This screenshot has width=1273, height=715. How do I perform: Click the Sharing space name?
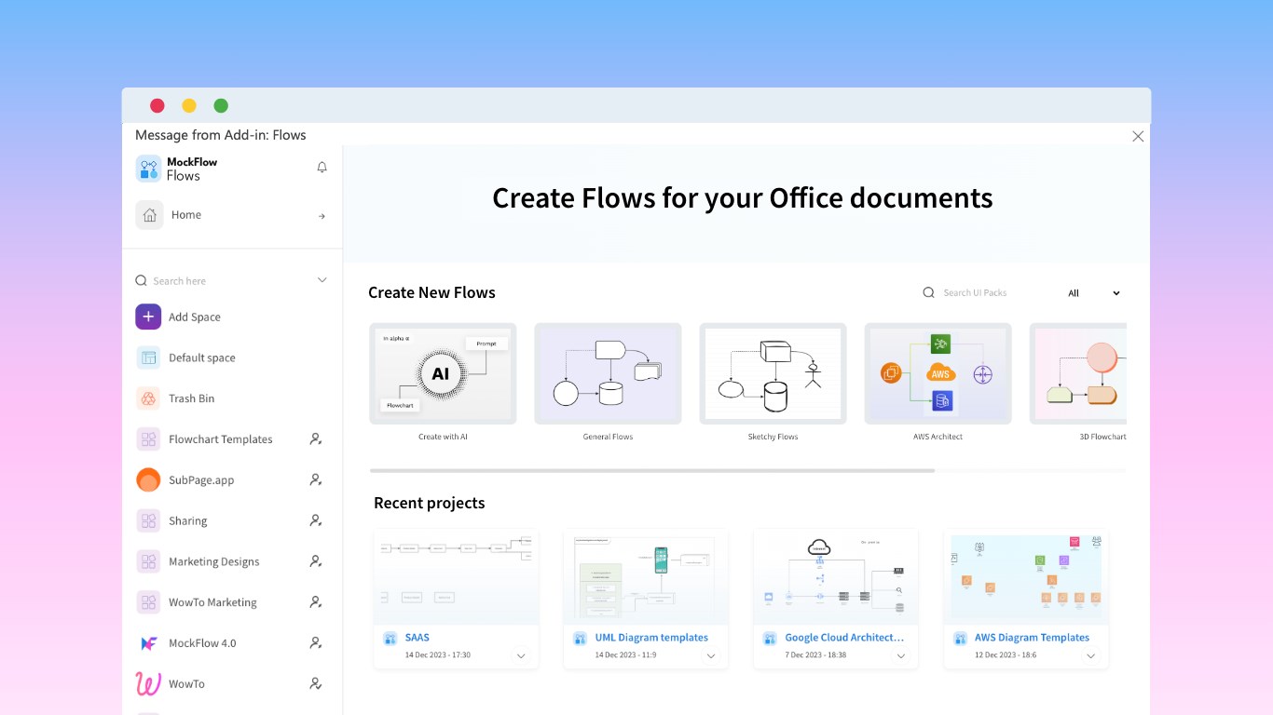188,521
